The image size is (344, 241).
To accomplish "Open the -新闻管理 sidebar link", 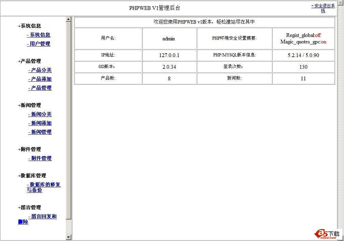I will tap(40, 132).
